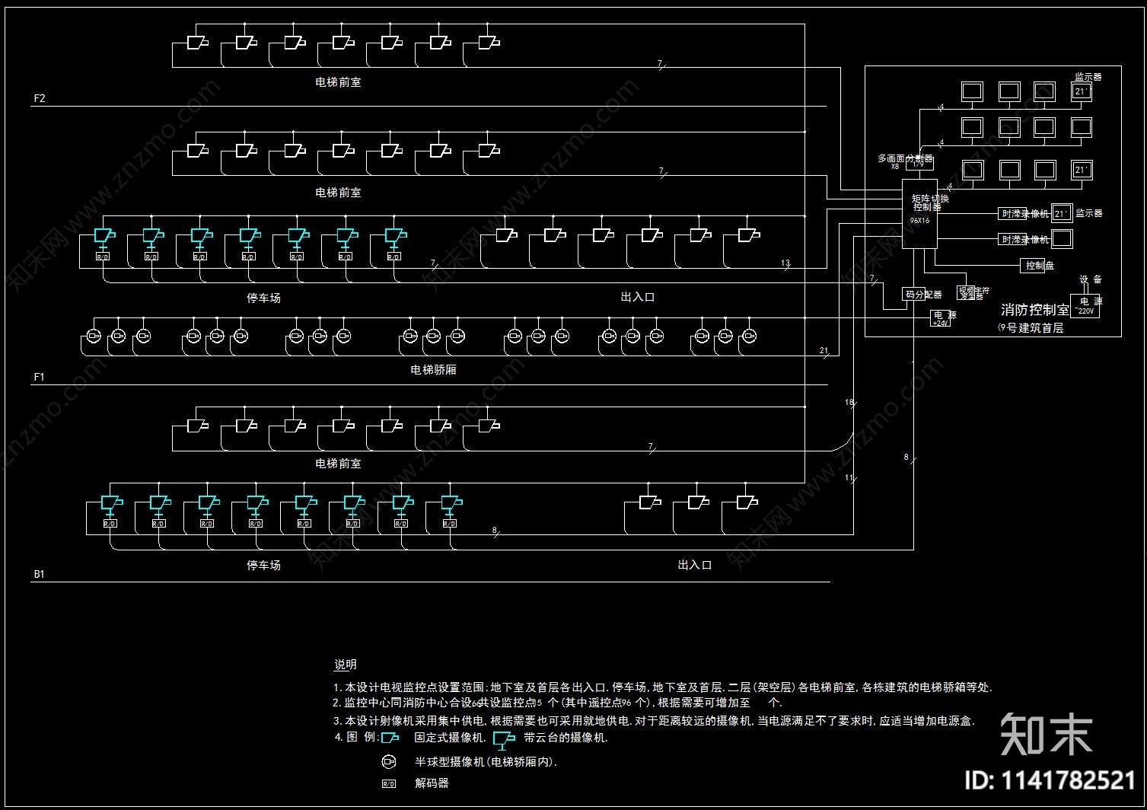The height and width of the screenshot is (810, 1147).
Task: Select the rightmost fixed camera at F1 出入口
Action: coord(747,235)
